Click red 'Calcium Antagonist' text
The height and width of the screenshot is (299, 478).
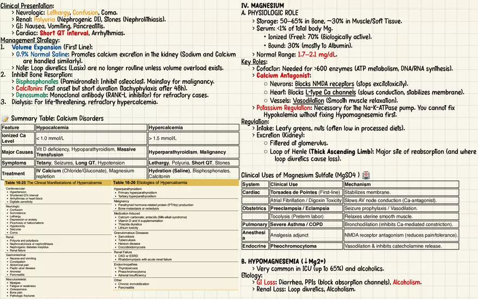tap(283, 76)
